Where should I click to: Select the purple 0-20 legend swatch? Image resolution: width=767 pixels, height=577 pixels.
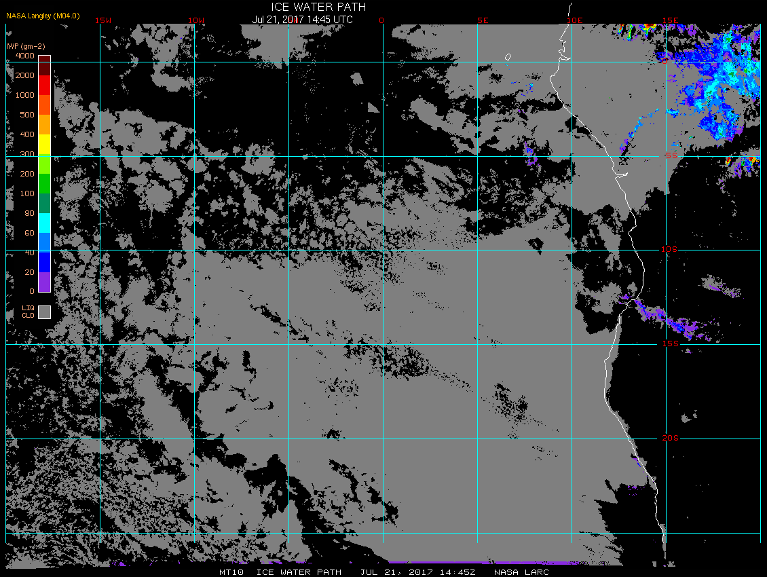[45, 282]
